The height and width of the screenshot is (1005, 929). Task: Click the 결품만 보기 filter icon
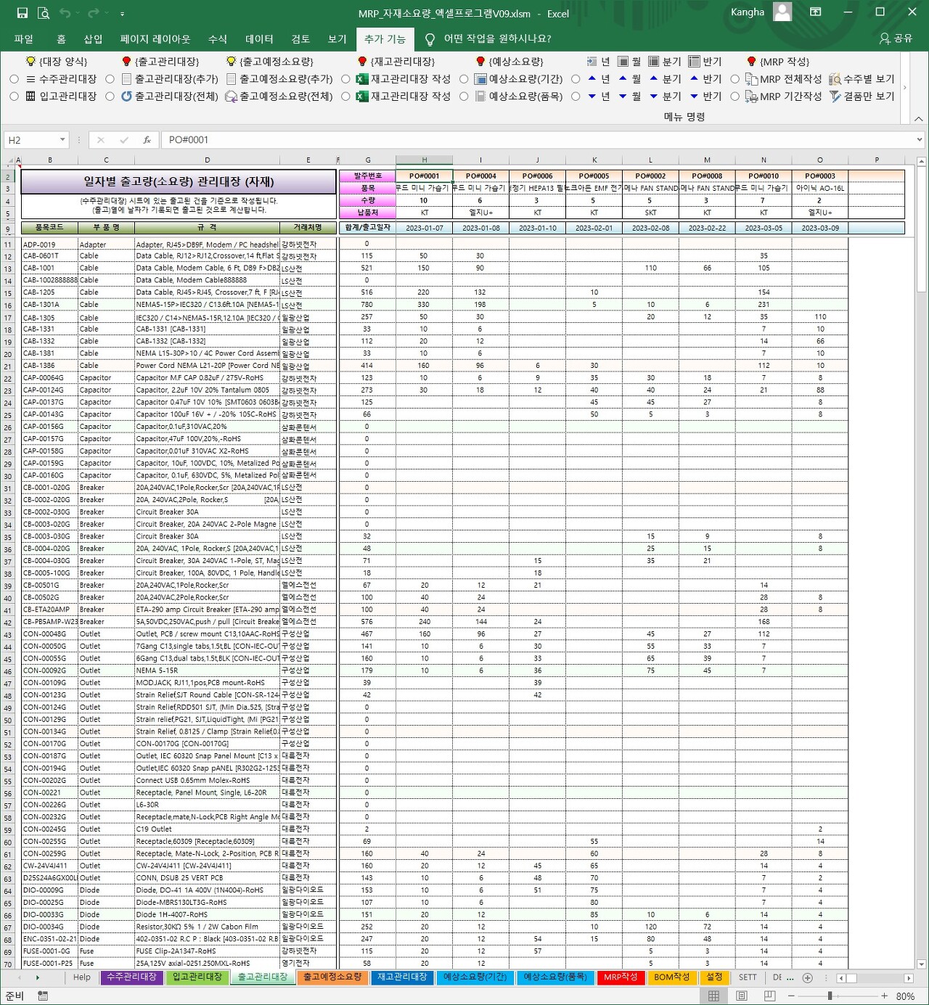point(835,96)
